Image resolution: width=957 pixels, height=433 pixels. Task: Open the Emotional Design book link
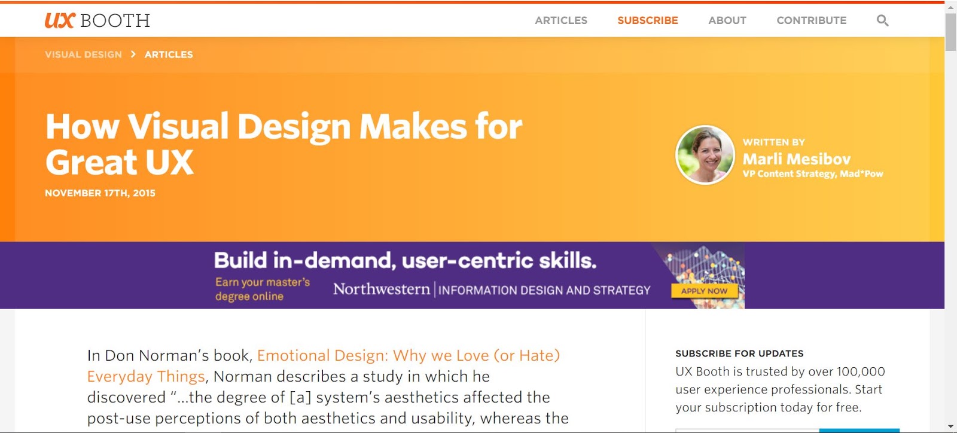click(x=324, y=365)
